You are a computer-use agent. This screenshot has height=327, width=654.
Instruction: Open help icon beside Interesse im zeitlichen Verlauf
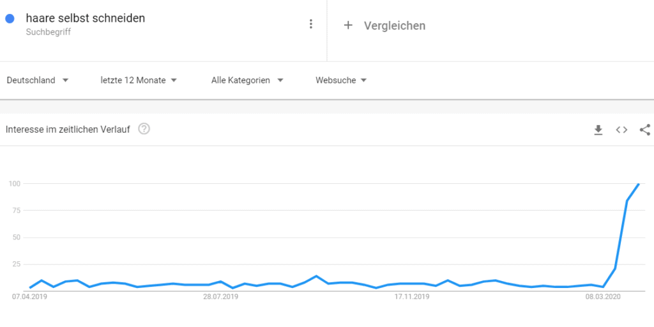pyautogui.click(x=144, y=129)
